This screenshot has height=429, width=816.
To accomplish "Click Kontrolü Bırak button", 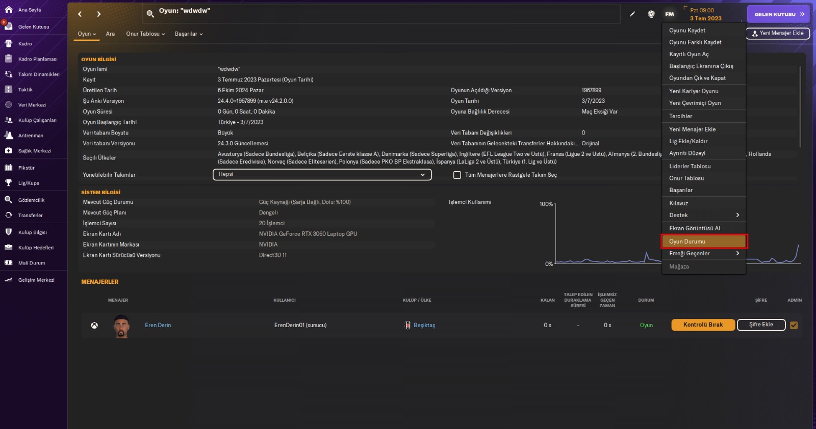I will point(703,325).
